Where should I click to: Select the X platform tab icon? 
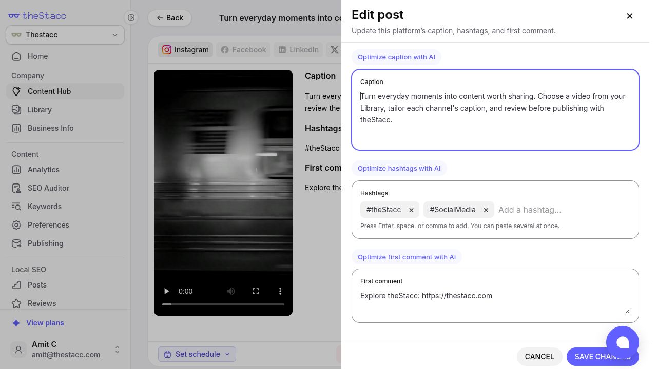click(x=334, y=50)
